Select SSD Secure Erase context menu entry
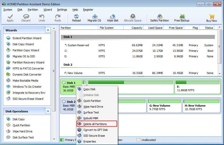 pyautogui.click(x=97, y=136)
